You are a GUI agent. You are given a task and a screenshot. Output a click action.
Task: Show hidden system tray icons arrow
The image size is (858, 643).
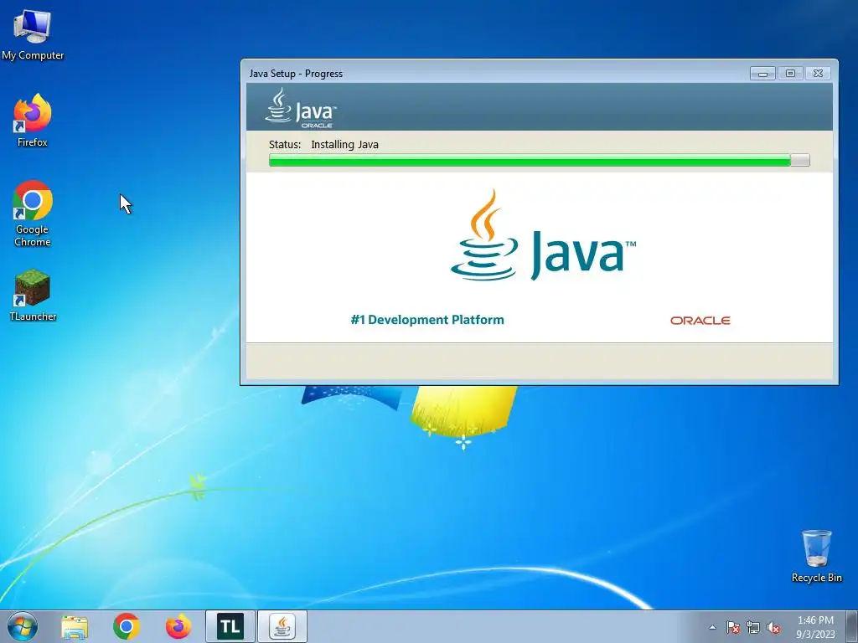712,627
